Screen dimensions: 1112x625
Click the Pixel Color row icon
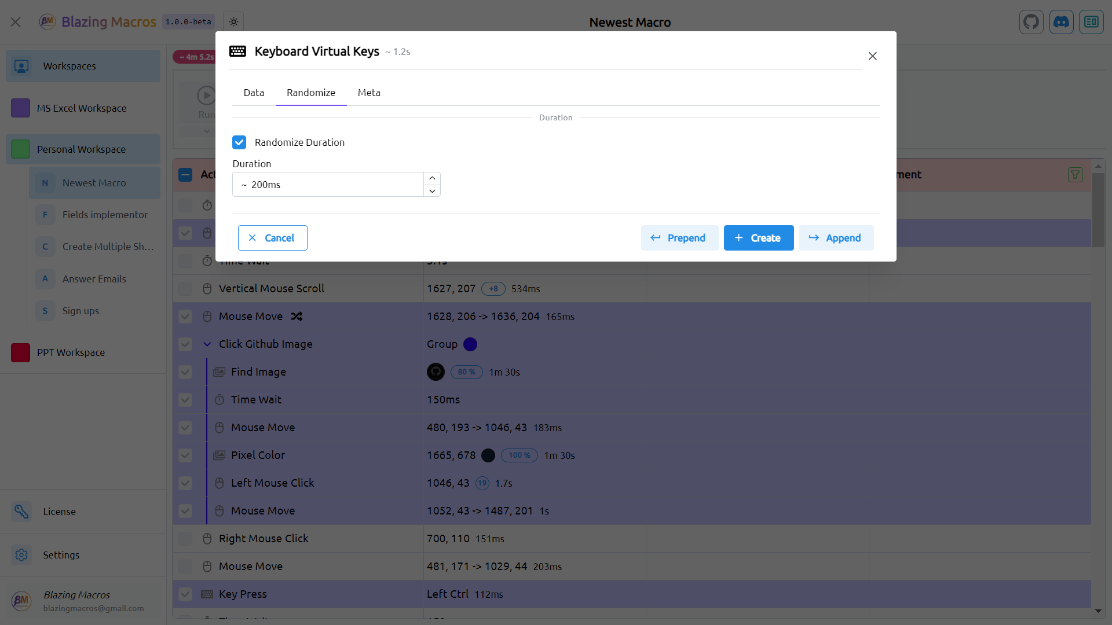219,455
